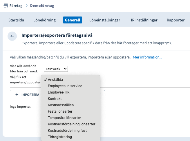Click the Företag store icon in breadcrumb
Screen dimensions: 190x141
click(x=6, y=6)
